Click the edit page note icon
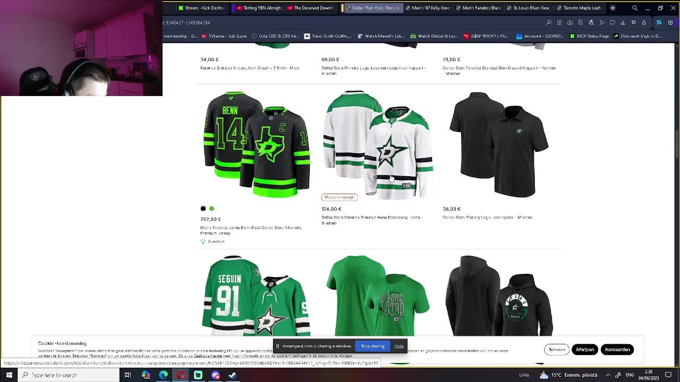 (x=559, y=22)
